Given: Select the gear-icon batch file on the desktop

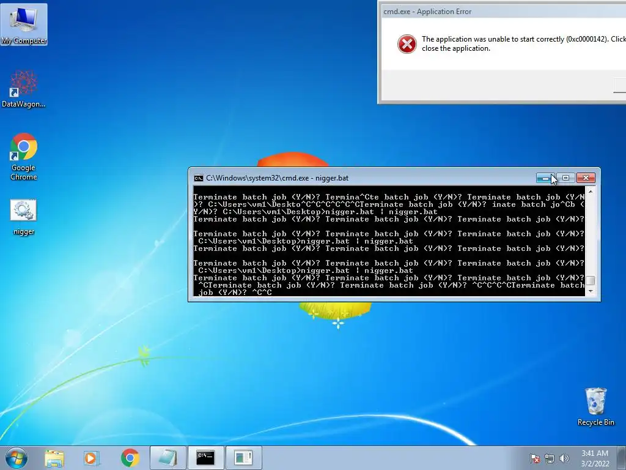Looking at the screenshot, I should pos(24,217).
